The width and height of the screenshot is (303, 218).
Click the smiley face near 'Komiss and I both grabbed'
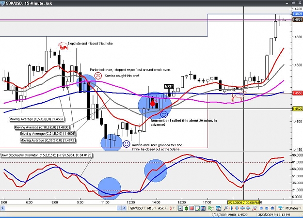(x=127, y=144)
